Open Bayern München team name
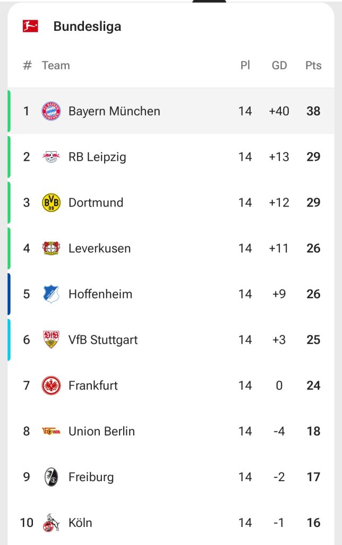The width and height of the screenshot is (342, 545). pos(114,111)
